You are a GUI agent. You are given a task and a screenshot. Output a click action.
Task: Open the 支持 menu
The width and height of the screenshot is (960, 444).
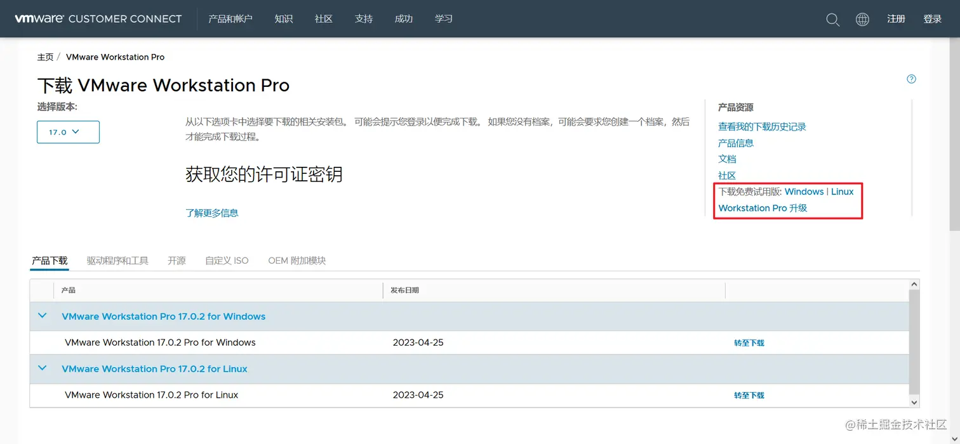tap(364, 19)
